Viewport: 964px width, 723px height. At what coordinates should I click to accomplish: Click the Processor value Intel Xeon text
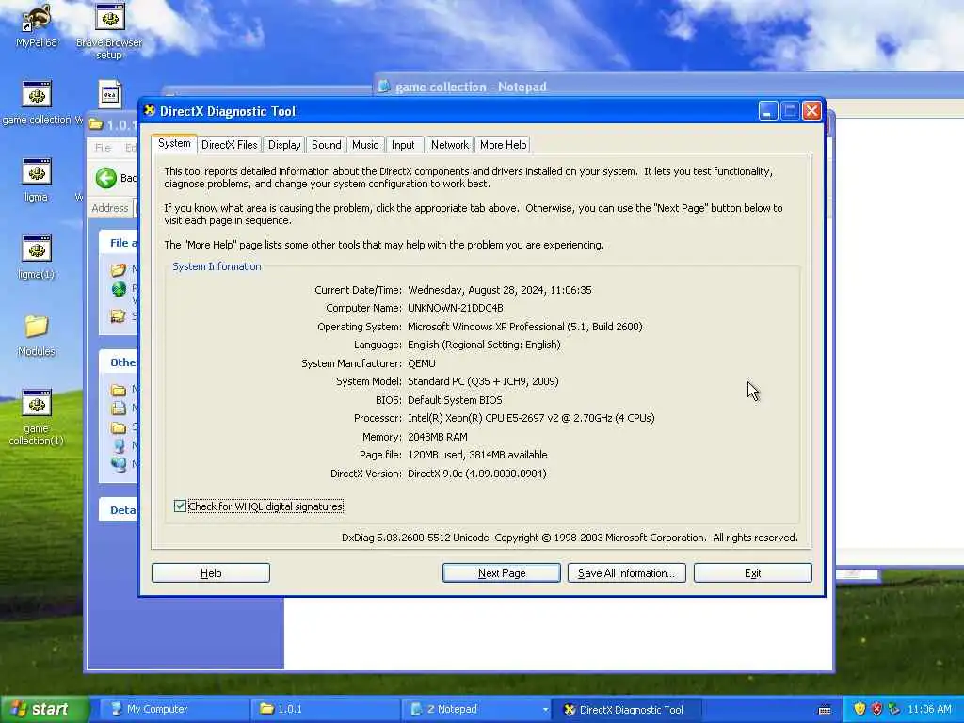(x=531, y=418)
